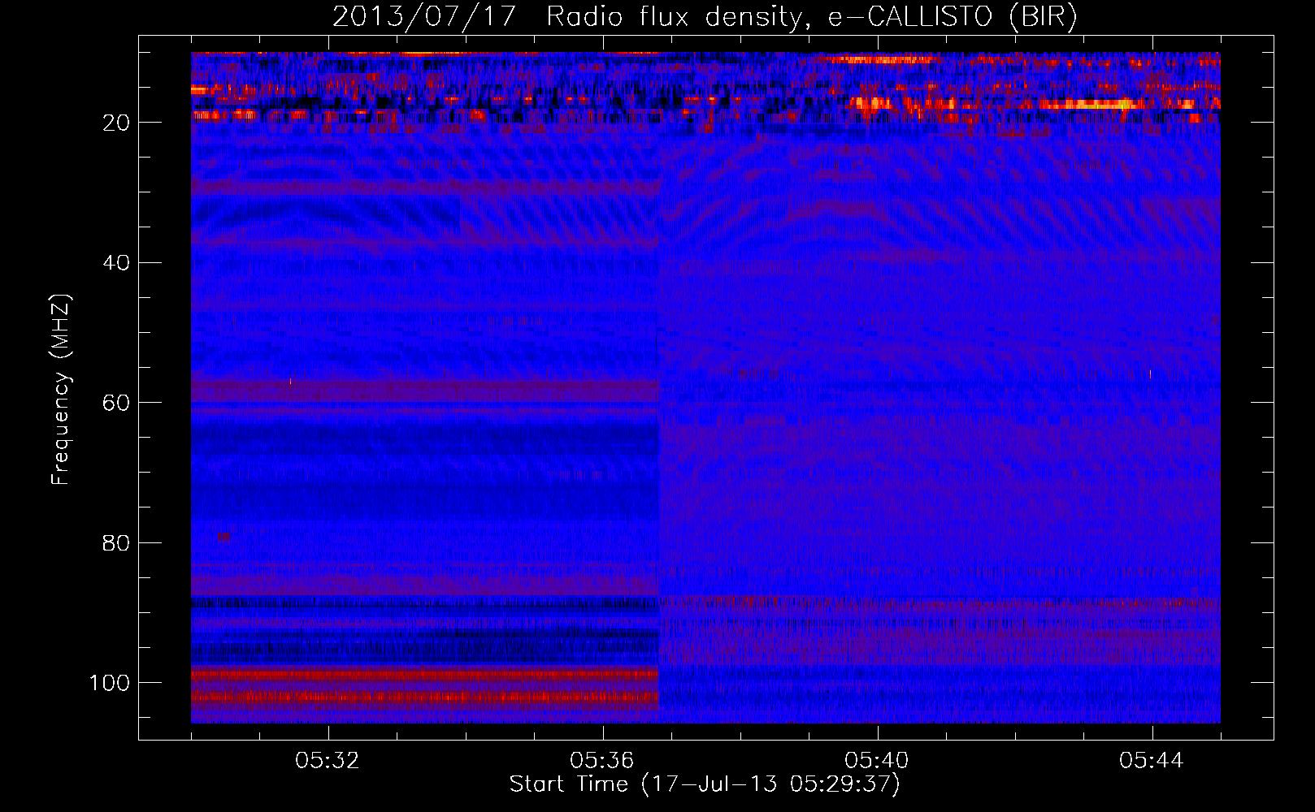
Task: Click the 05:36 time tick label
Action: click(603, 761)
